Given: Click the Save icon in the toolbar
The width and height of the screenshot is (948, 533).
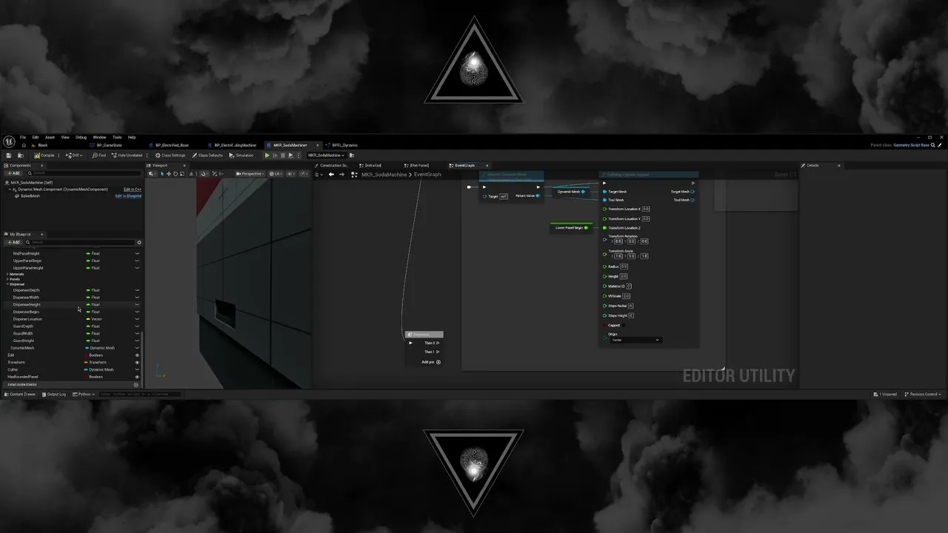Looking at the screenshot, I should point(8,155).
